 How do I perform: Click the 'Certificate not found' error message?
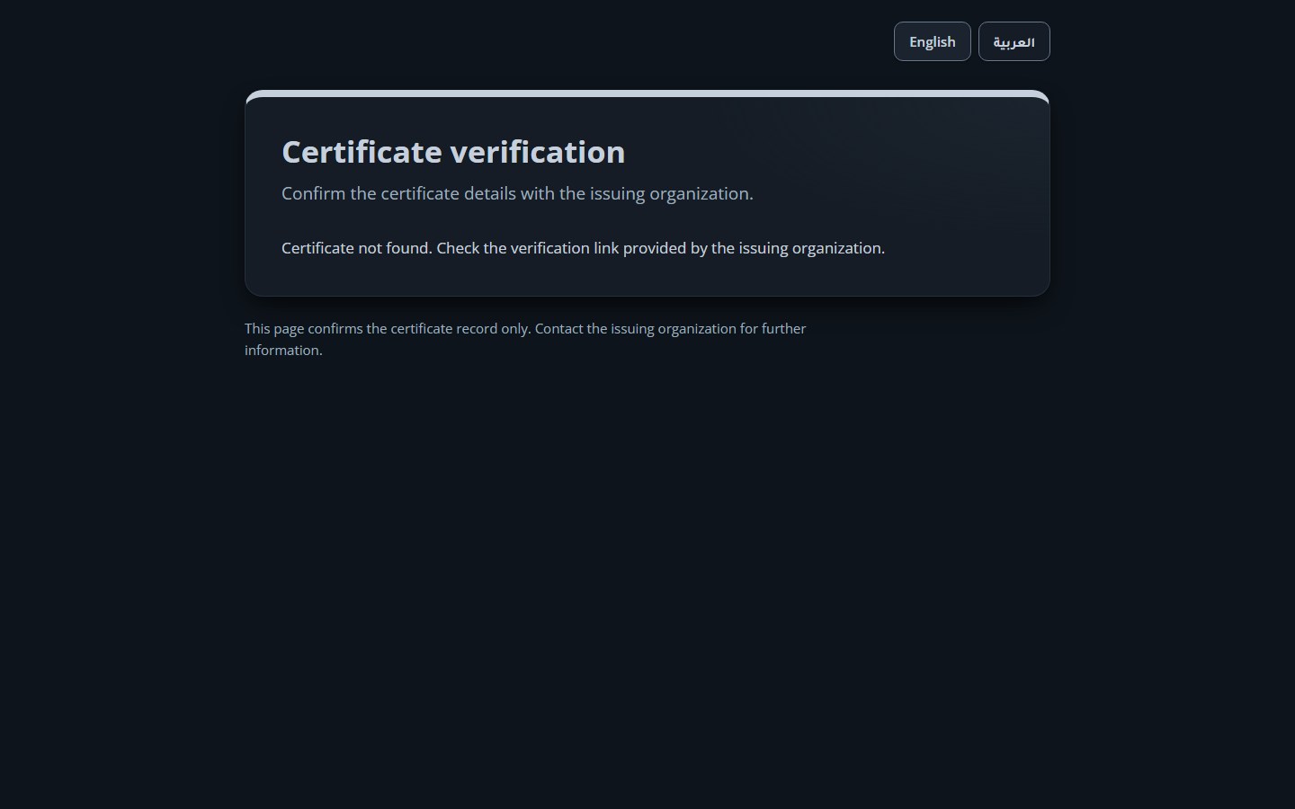pyautogui.click(x=583, y=248)
